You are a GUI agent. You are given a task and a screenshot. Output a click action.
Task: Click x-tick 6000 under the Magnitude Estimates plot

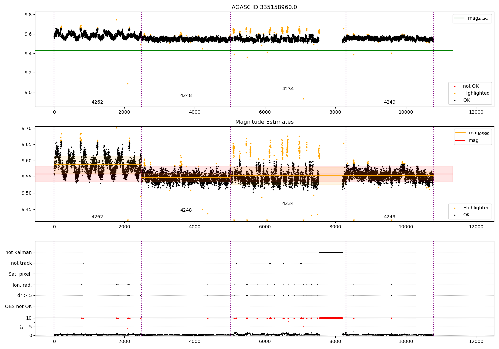265,227
